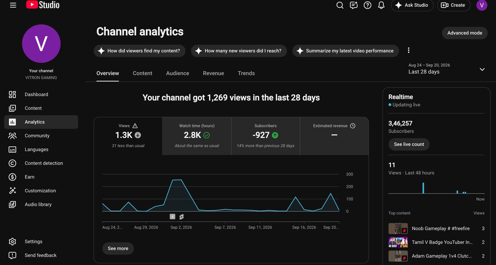The height and width of the screenshot is (265, 496).
Task: Open Noob Gameplay # #freefire video thumbnail
Action: [398, 228]
